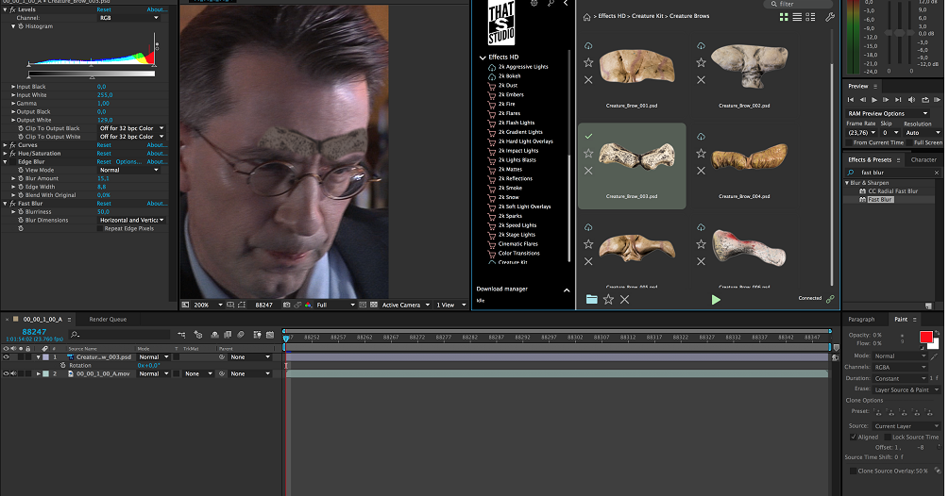Click the That Studio filter field
This screenshot has width=949, height=496.
point(797,4)
